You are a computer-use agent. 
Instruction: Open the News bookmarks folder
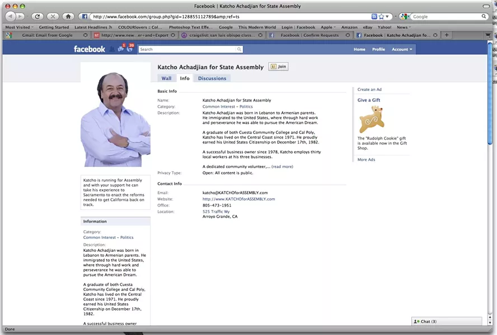point(404,27)
